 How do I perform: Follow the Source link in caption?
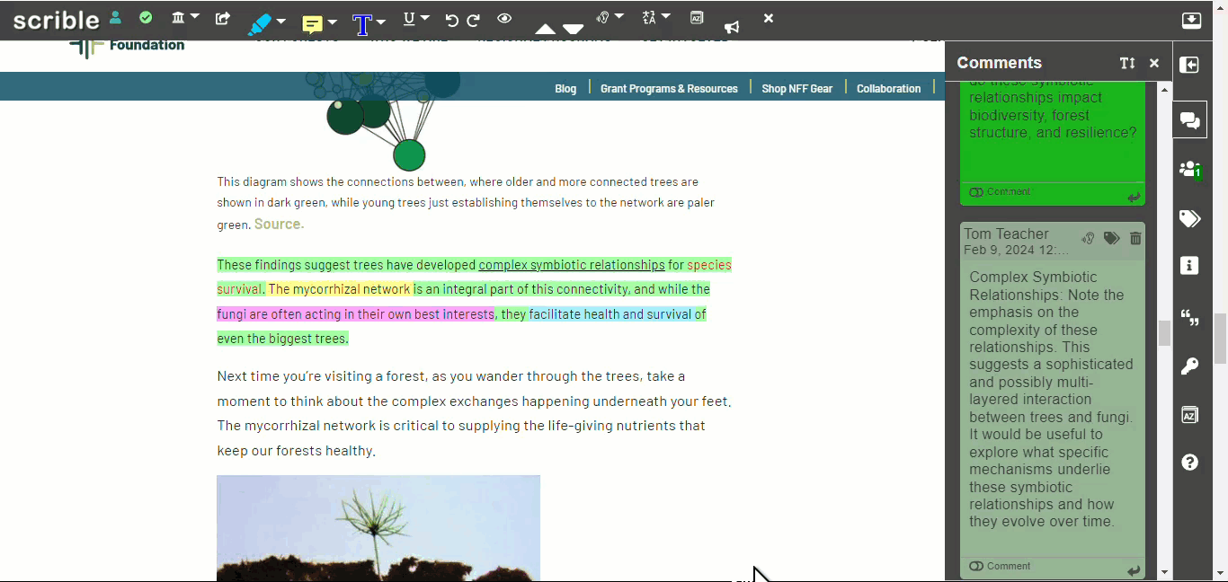point(279,224)
